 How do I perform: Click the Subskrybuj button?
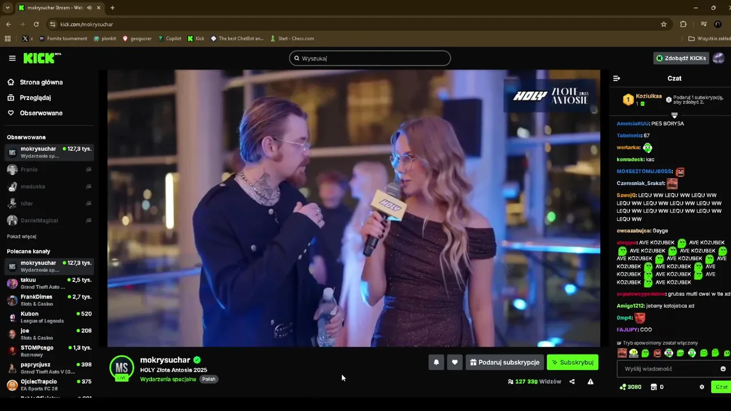click(572, 362)
